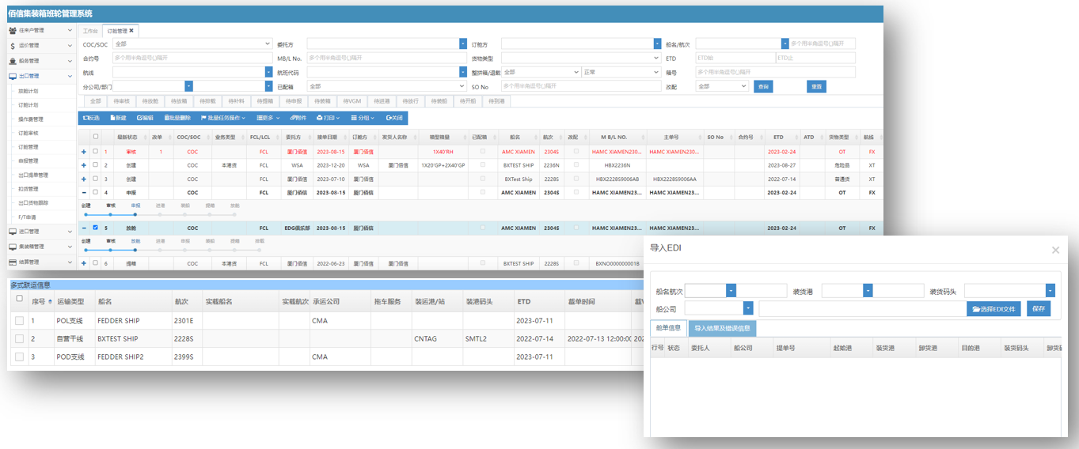Expand the 打印 print dropdown
Viewport: 1079px width, 449px height.
click(329, 118)
